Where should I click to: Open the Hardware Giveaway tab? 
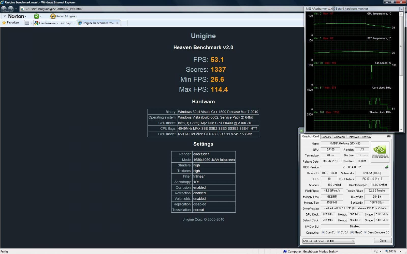click(x=359, y=137)
